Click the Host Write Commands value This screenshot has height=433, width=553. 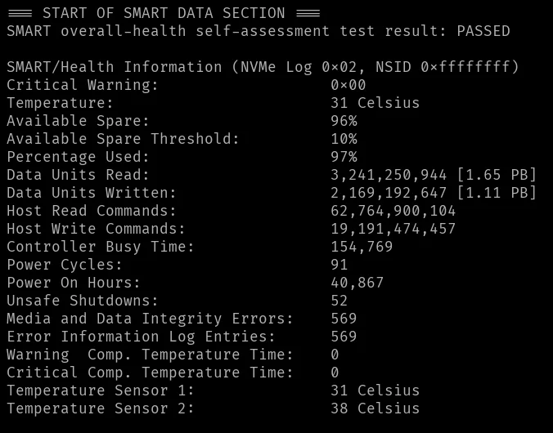click(393, 229)
